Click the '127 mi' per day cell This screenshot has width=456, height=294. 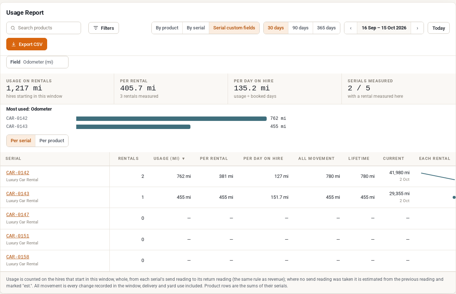[281, 176]
